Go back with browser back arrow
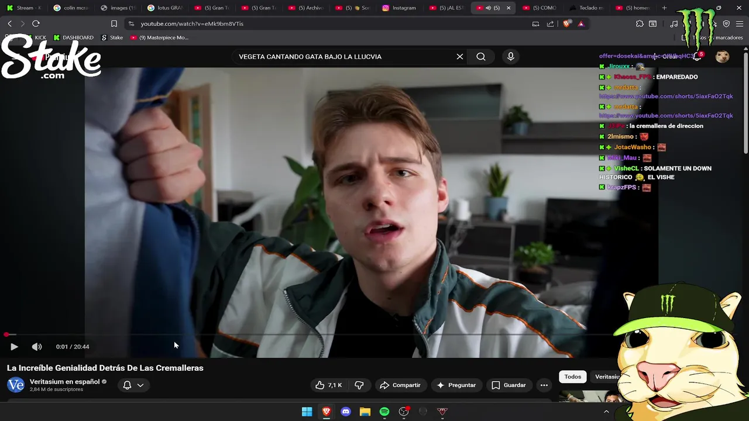 tap(9, 24)
